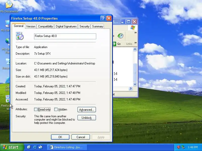Screen dimensions: 202x151
Task: Click the network connection tray icon
Action: click(x=183, y=147)
